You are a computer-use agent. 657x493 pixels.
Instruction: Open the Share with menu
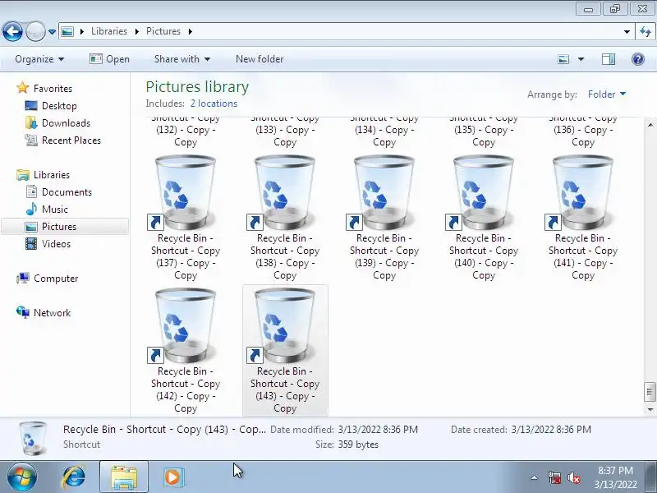pos(181,59)
